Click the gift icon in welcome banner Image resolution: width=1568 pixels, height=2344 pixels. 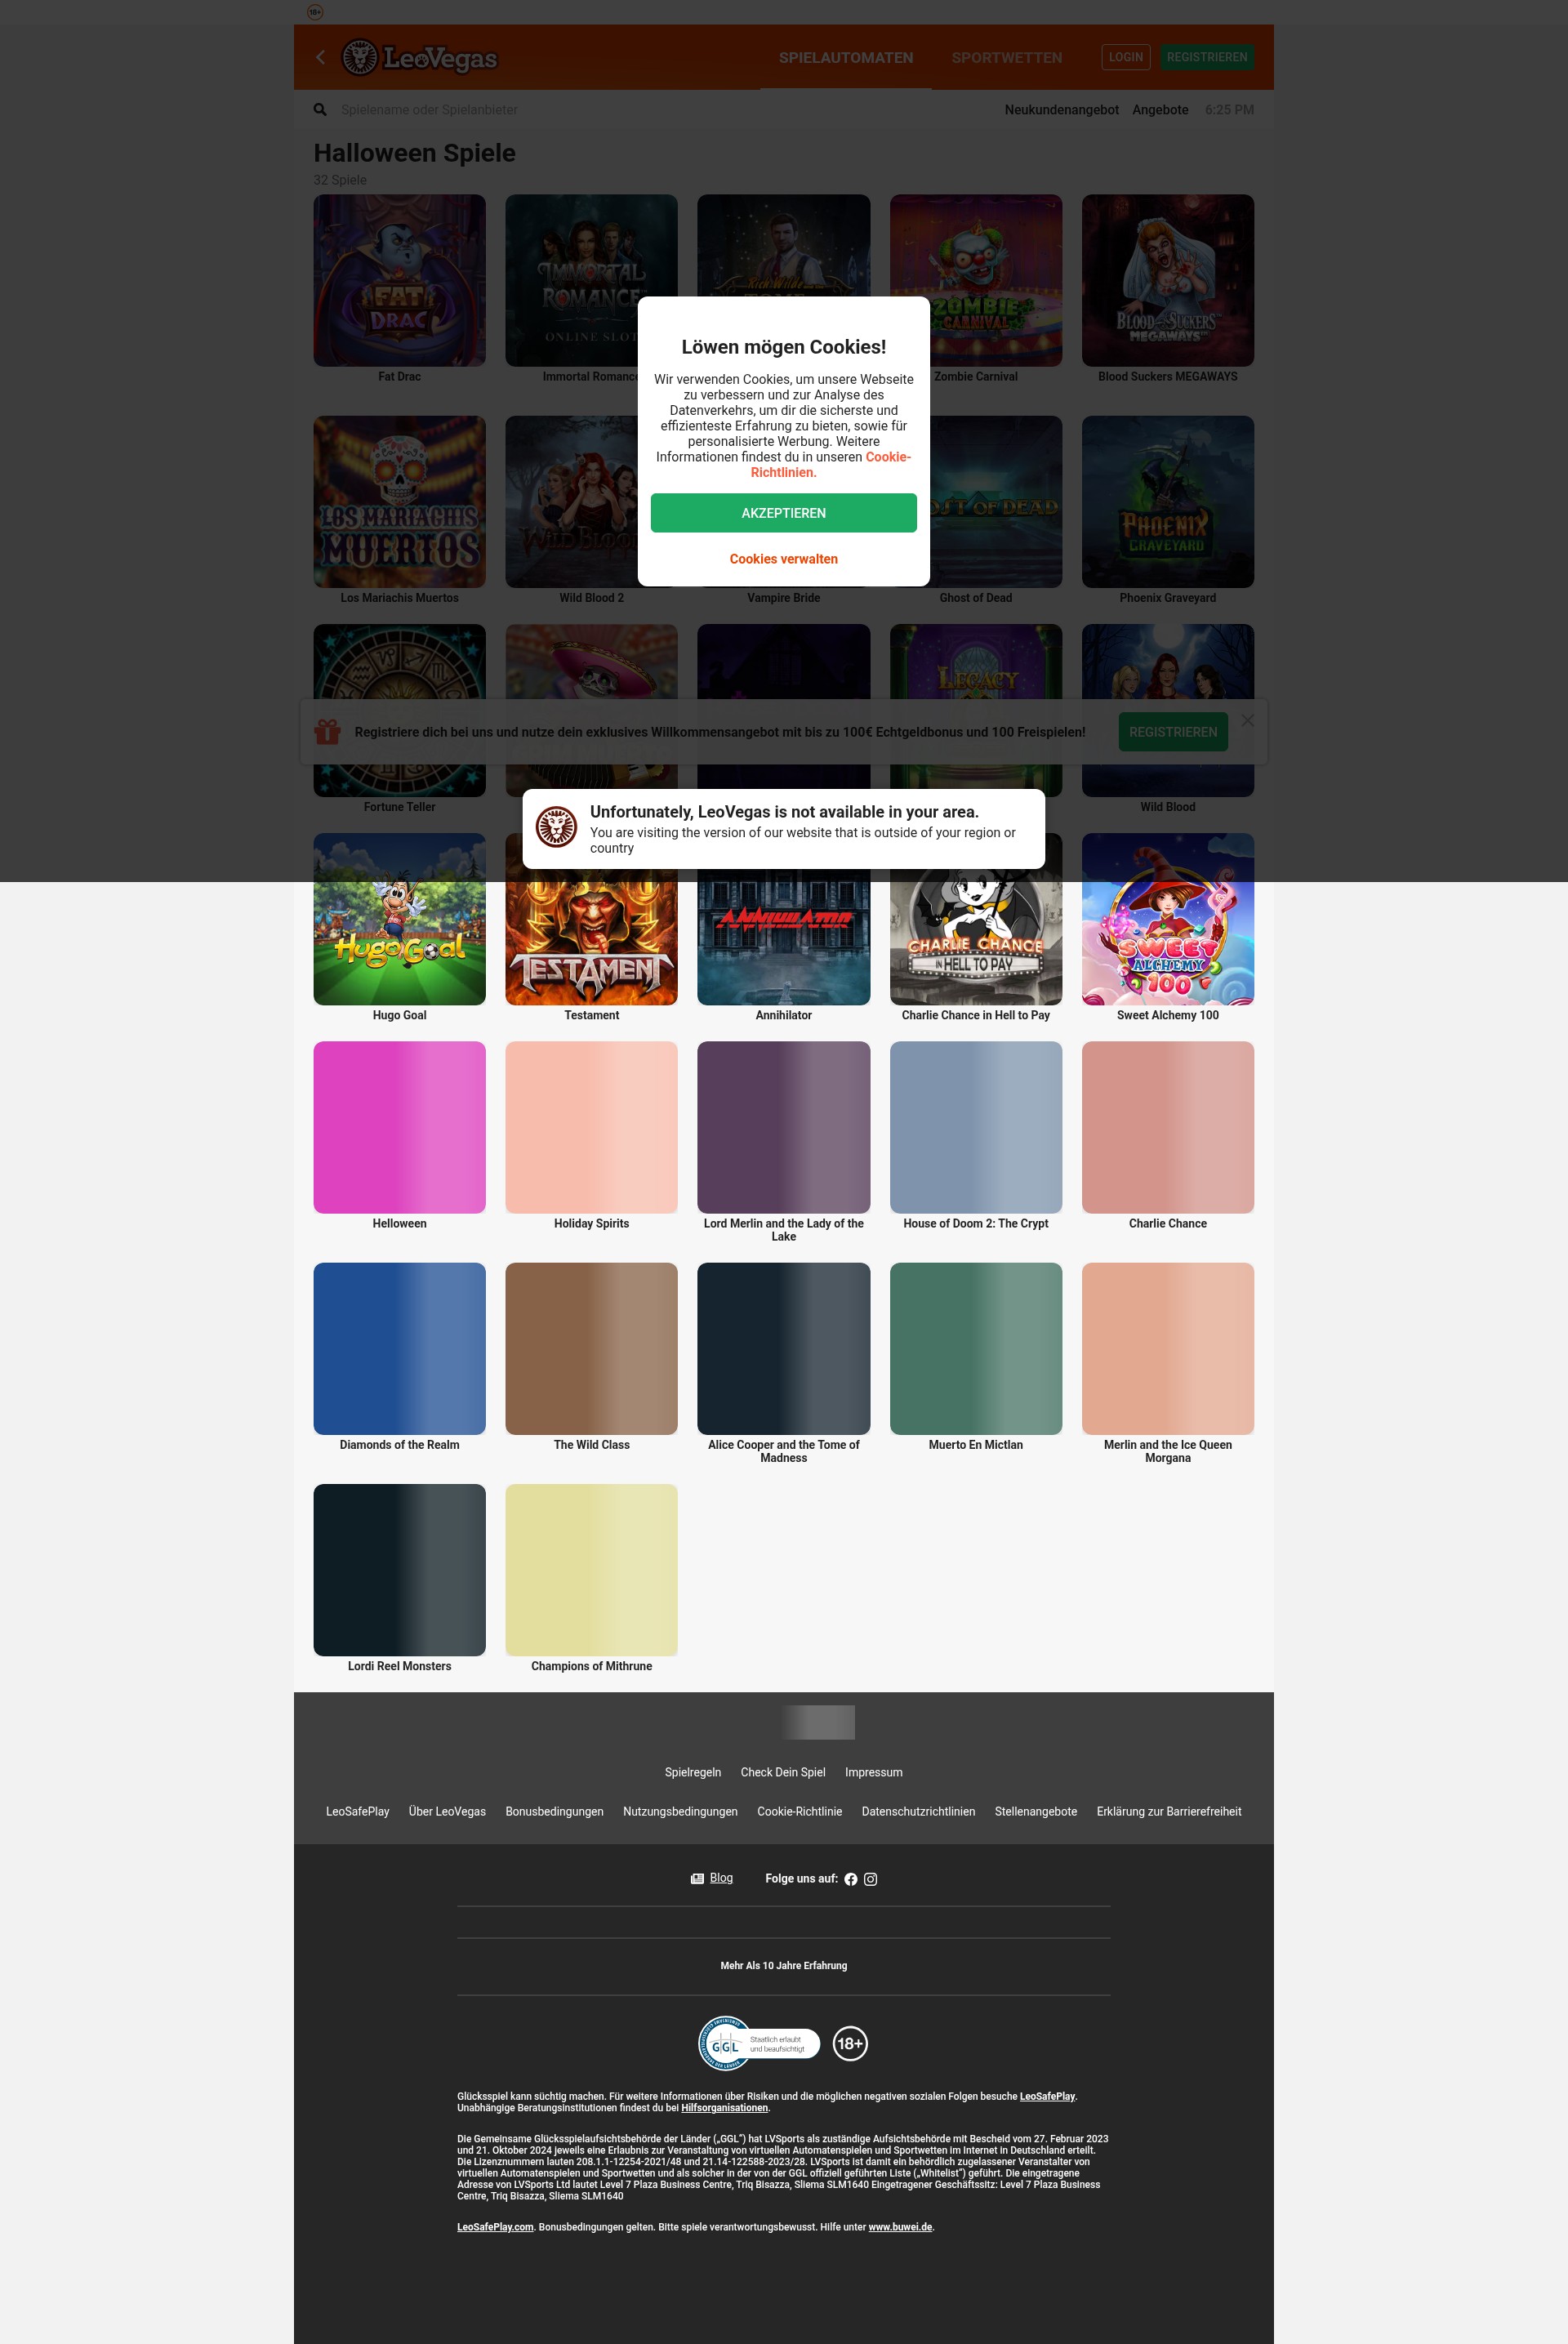click(327, 732)
